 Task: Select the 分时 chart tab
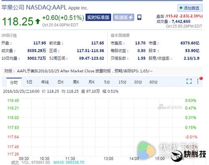point(14,82)
